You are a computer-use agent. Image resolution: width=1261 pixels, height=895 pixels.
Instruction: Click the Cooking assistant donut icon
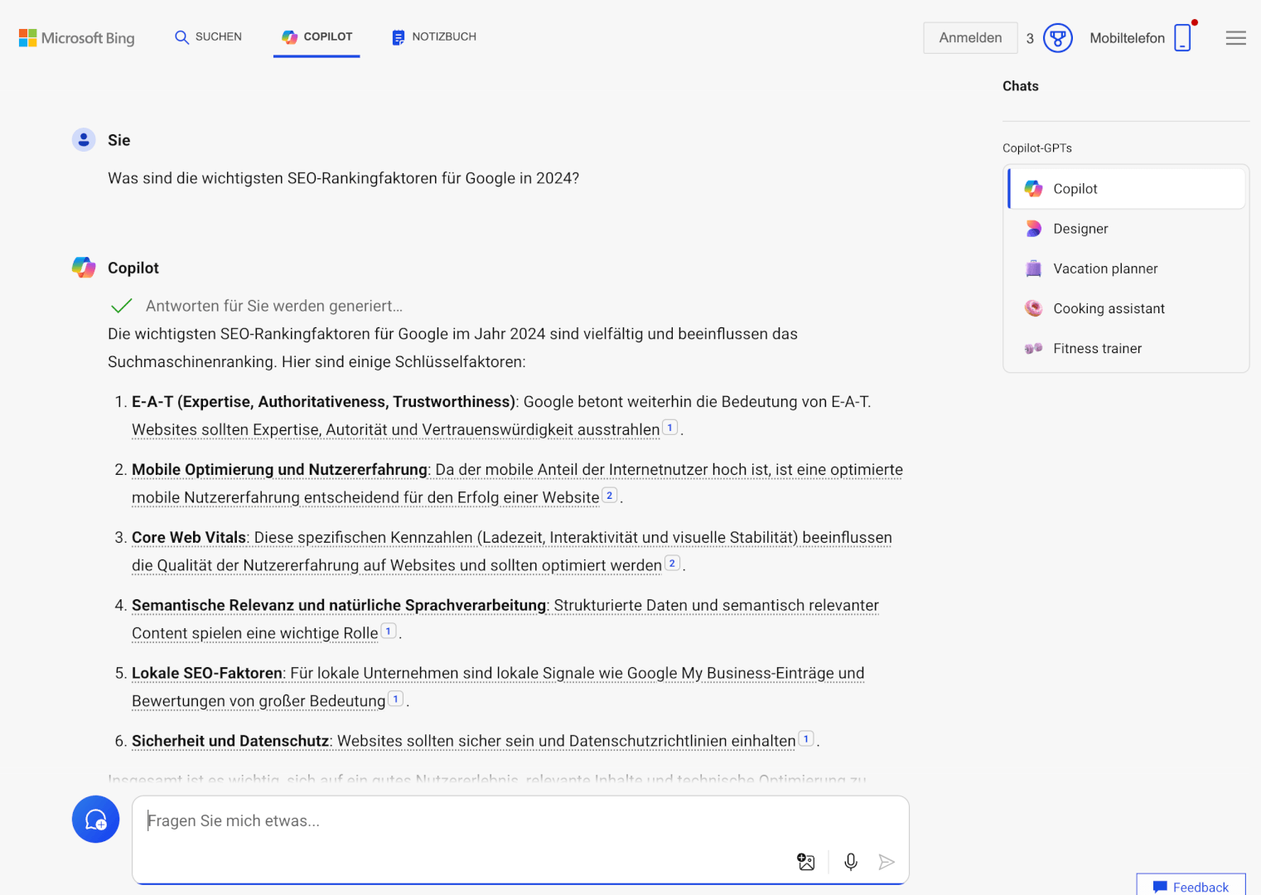click(1033, 308)
